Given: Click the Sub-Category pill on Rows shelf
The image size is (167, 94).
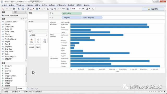Looking at the screenshot, I should [92, 17].
